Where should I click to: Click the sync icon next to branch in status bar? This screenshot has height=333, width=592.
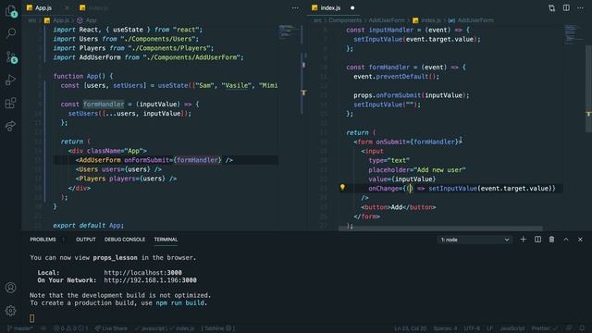43,328
